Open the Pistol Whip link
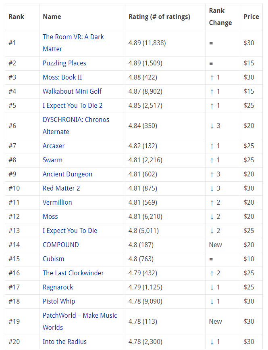This screenshot has width=268, height=350. coord(59,301)
